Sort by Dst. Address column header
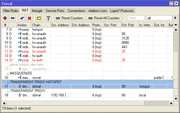Image resolution: width=180 pixels, height=113 pixels. click(x=81, y=25)
